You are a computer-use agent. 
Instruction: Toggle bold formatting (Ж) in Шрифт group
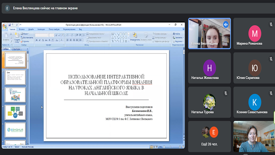pos(36,40)
